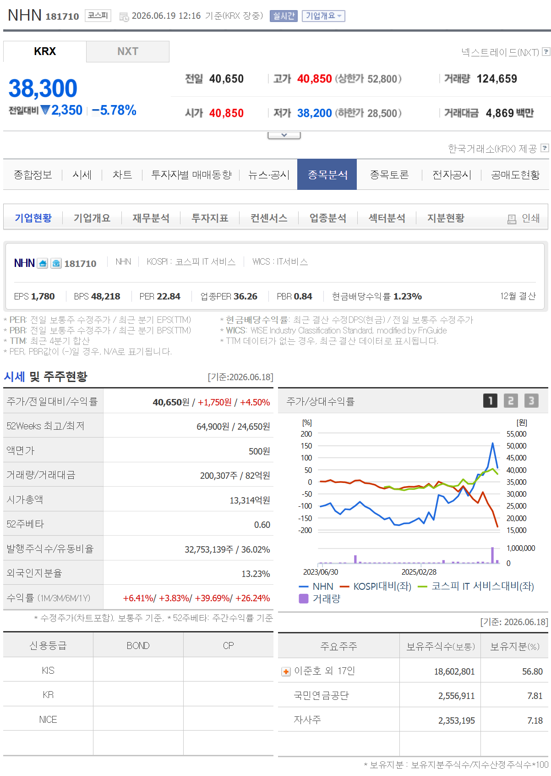This screenshot has height=776, width=551.
Task: Click the printer icon next to 인쇄
Action: click(x=512, y=219)
